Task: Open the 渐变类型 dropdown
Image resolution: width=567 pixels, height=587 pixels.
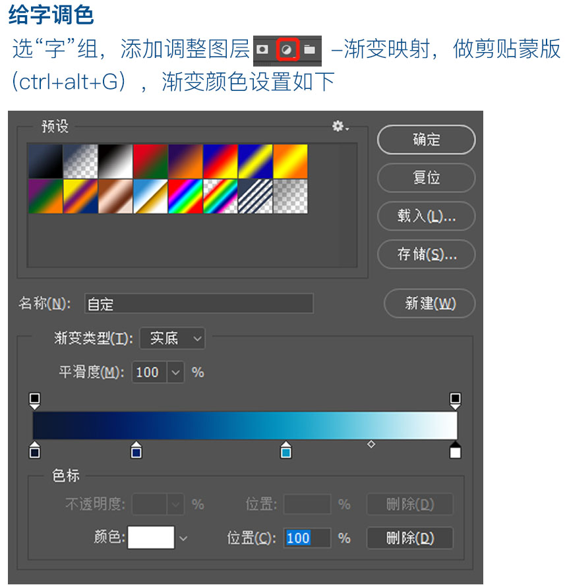Action: (172, 339)
